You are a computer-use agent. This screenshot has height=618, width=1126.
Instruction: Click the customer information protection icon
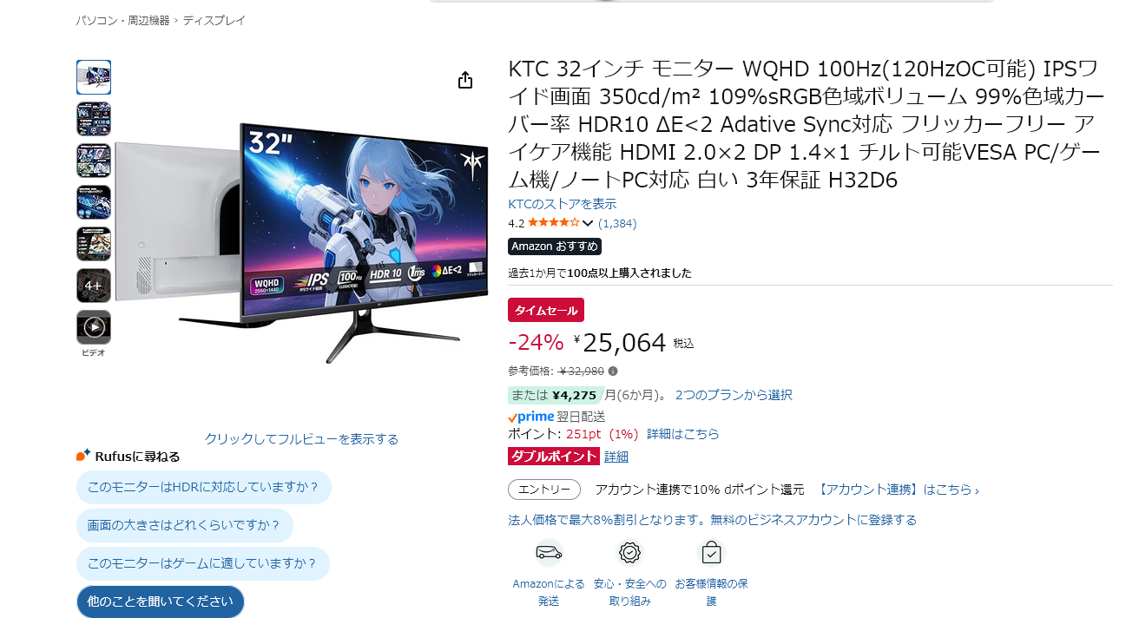click(711, 552)
